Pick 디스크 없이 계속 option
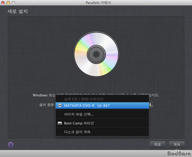The image size is (192, 157). tap(102, 132)
